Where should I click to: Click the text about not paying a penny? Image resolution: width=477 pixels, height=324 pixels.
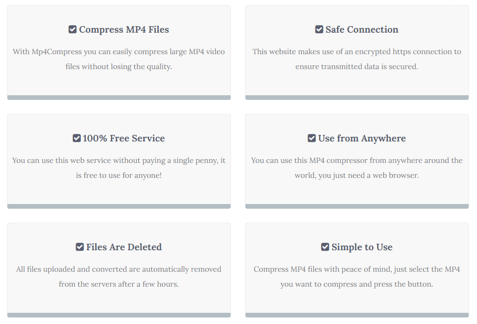pyautogui.click(x=119, y=168)
